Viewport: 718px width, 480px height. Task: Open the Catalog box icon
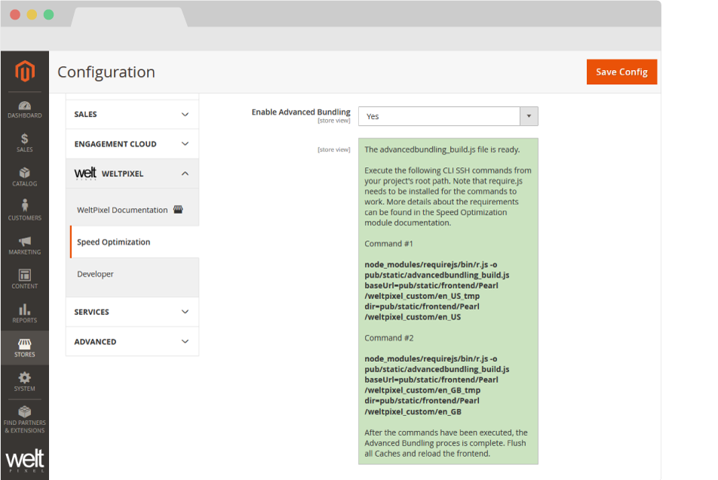tap(24, 177)
